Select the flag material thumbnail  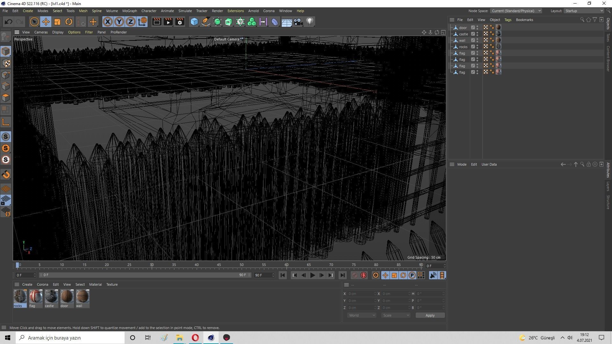click(x=36, y=297)
